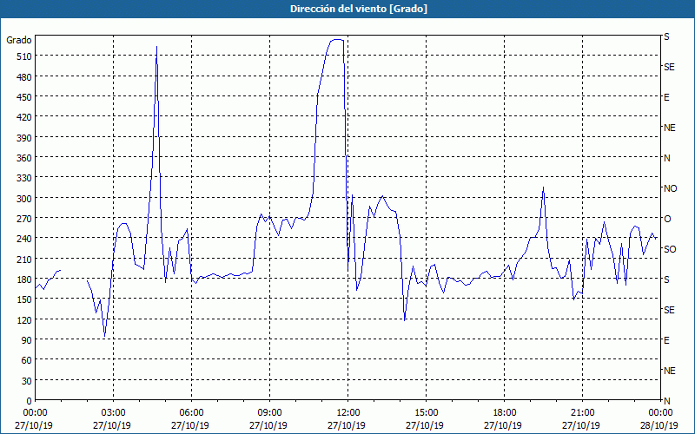Click the SO compass label on the right axis
This screenshot has height=434, width=695.
click(x=670, y=249)
